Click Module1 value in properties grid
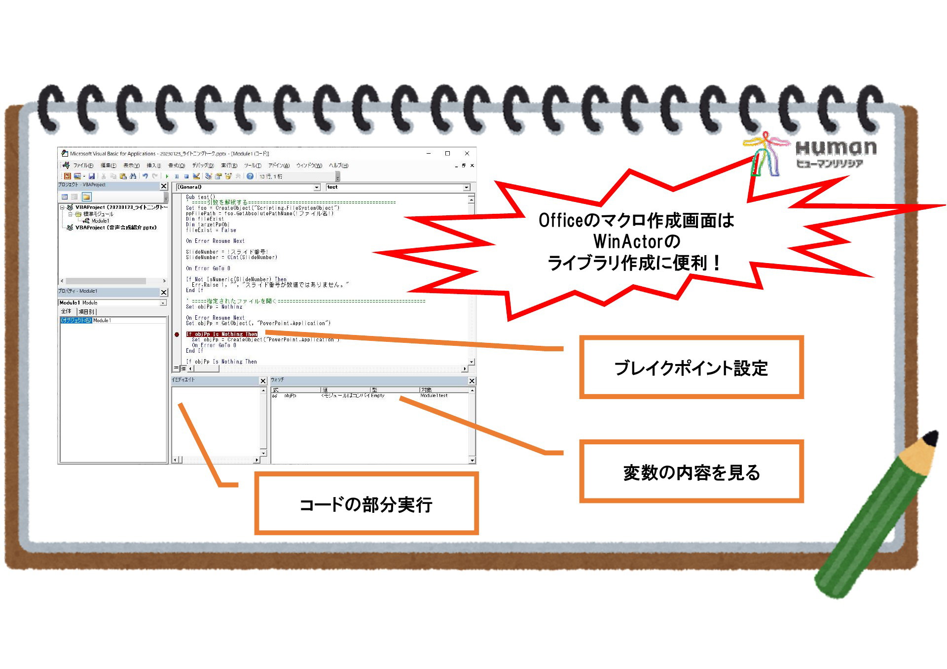 pos(102,321)
